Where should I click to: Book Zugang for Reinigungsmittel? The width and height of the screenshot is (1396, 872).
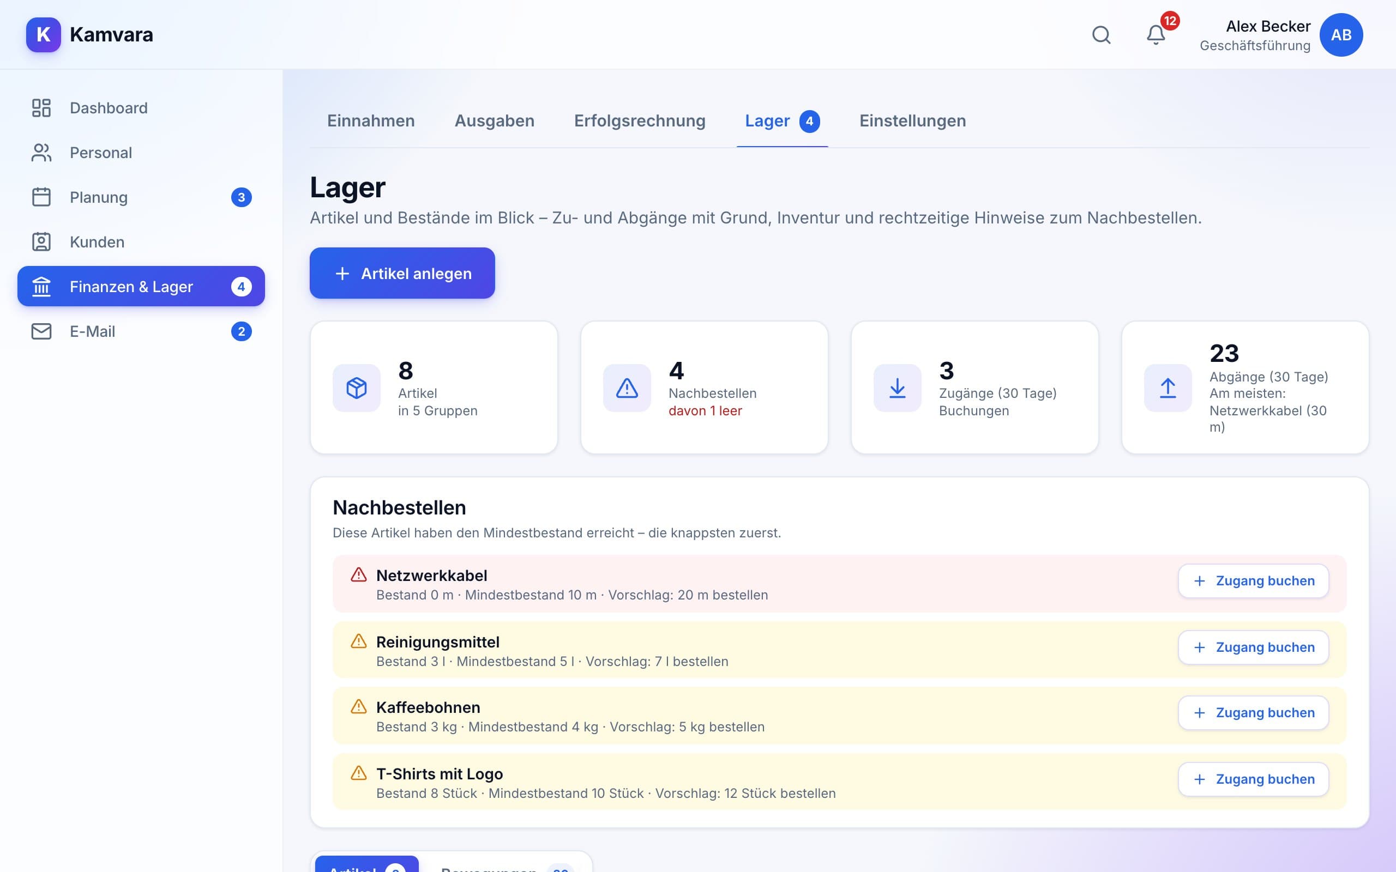[1254, 647]
